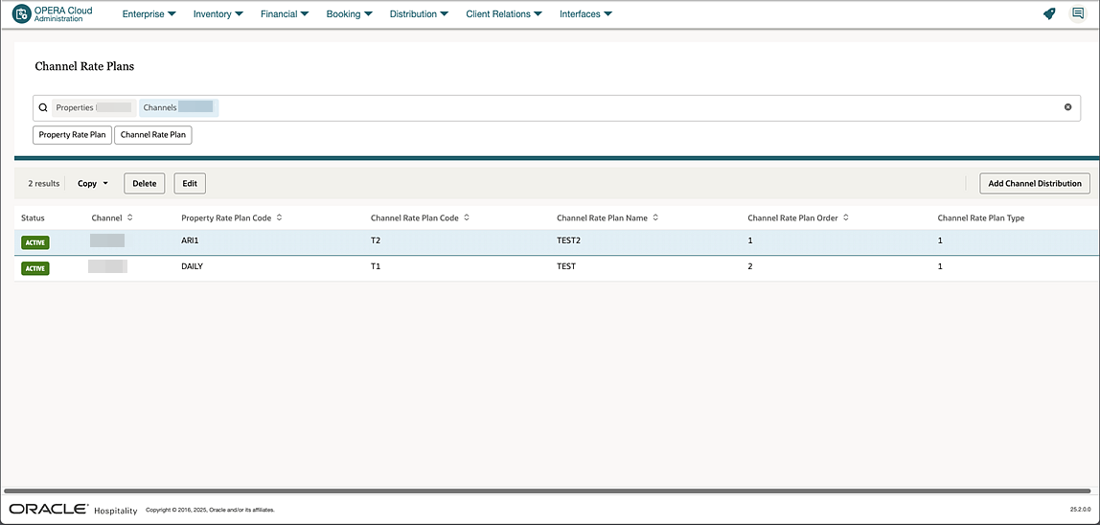Open the Client Relations menu
The width and height of the screenshot is (1100, 525).
[x=504, y=14]
